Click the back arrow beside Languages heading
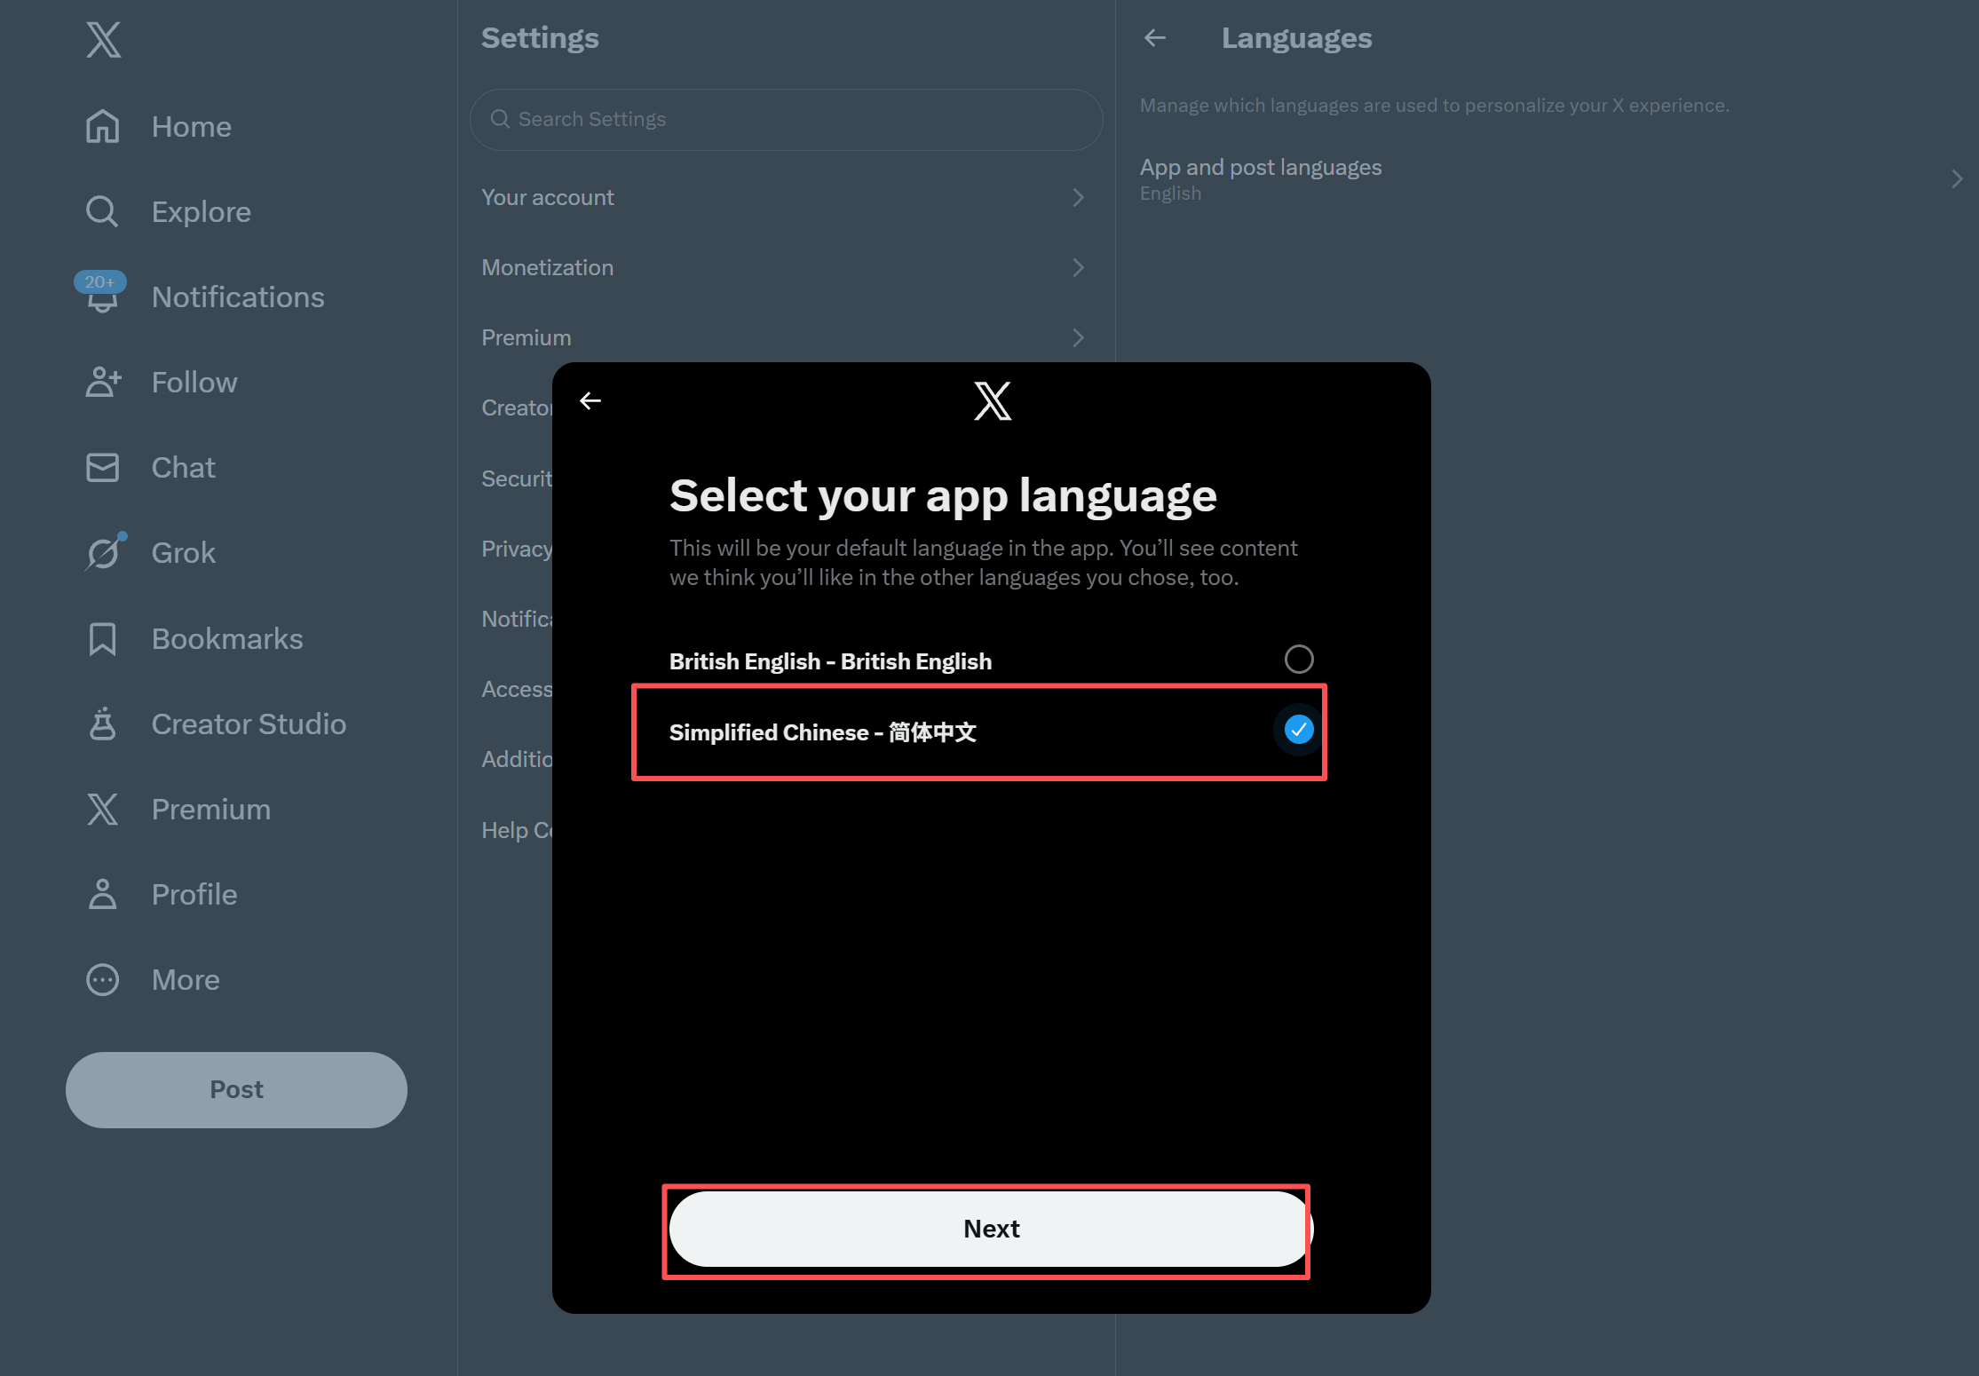This screenshot has width=1979, height=1376. point(1155,37)
